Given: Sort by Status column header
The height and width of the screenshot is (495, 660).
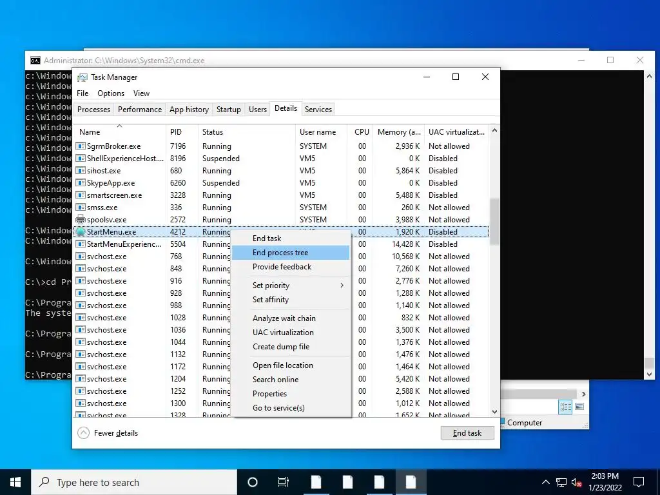Looking at the screenshot, I should pyautogui.click(x=247, y=131).
